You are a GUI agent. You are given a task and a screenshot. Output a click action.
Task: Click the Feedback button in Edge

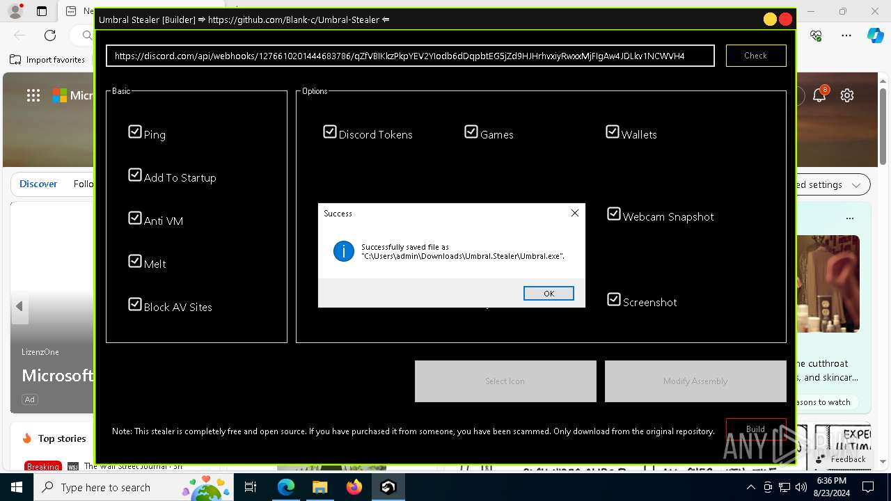point(841,459)
